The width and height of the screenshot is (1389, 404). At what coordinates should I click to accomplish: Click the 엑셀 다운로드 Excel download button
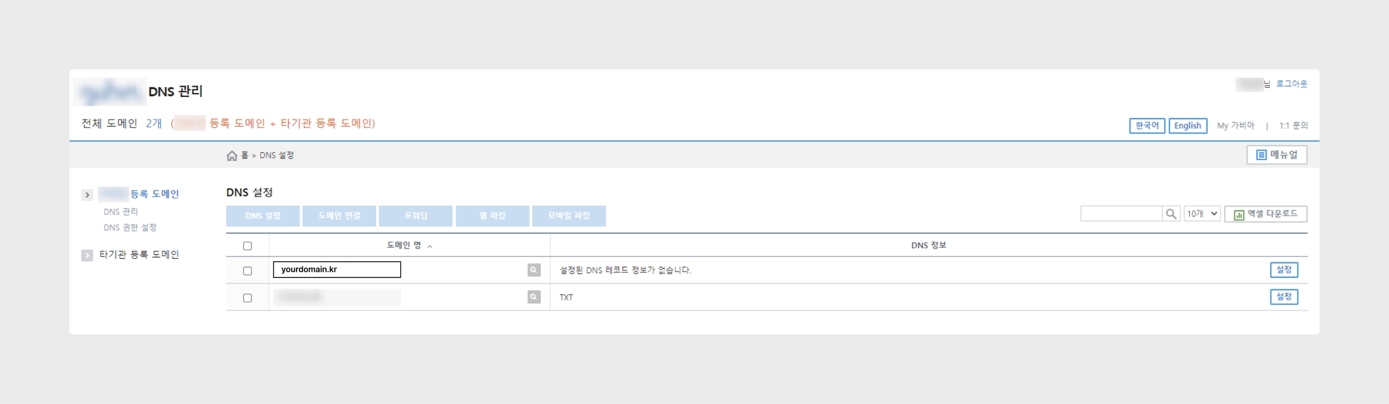(x=1265, y=214)
